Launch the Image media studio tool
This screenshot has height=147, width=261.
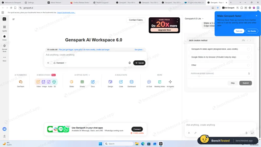(43, 82)
